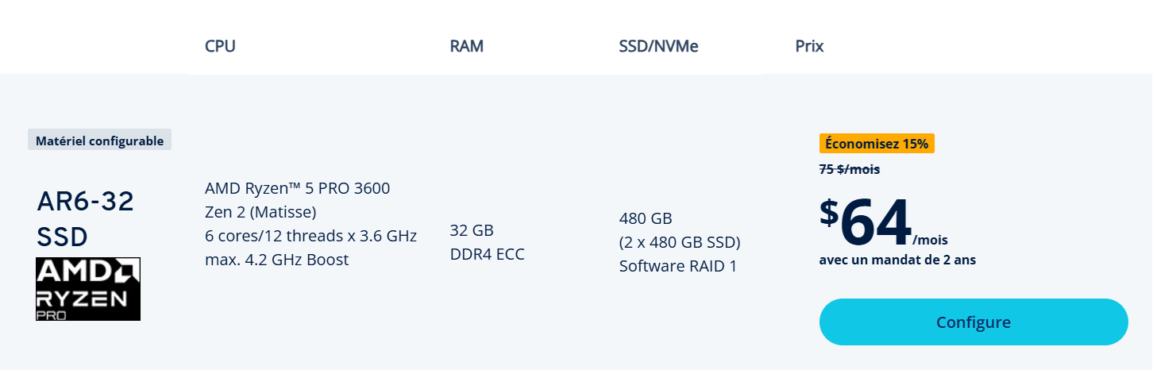Click the DDR4 ECC memory type
Screen dimensions: 1153x370
pos(487,254)
